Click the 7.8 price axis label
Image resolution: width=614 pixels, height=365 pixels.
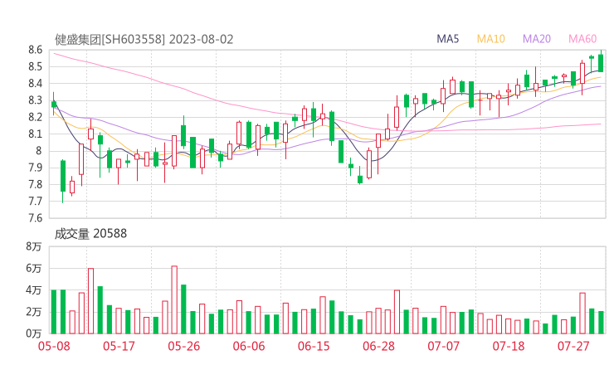(x=35, y=184)
